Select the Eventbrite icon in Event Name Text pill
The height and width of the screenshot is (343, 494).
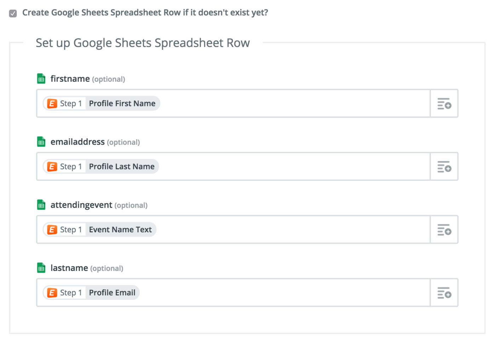tap(52, 229)
